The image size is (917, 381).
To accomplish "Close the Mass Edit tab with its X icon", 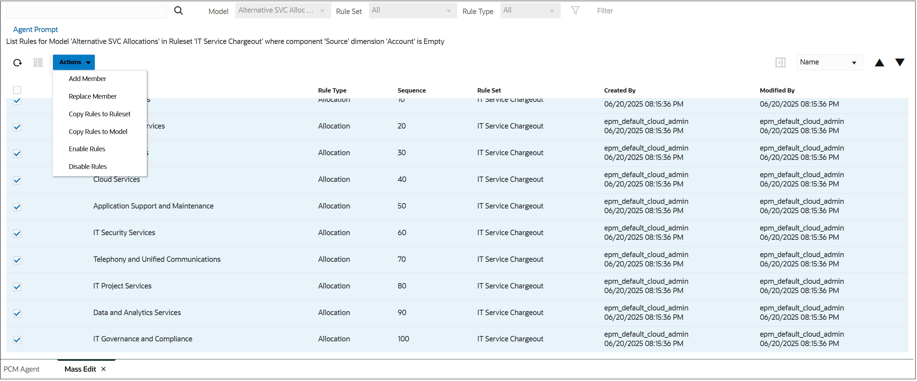I will pos(103,369).
